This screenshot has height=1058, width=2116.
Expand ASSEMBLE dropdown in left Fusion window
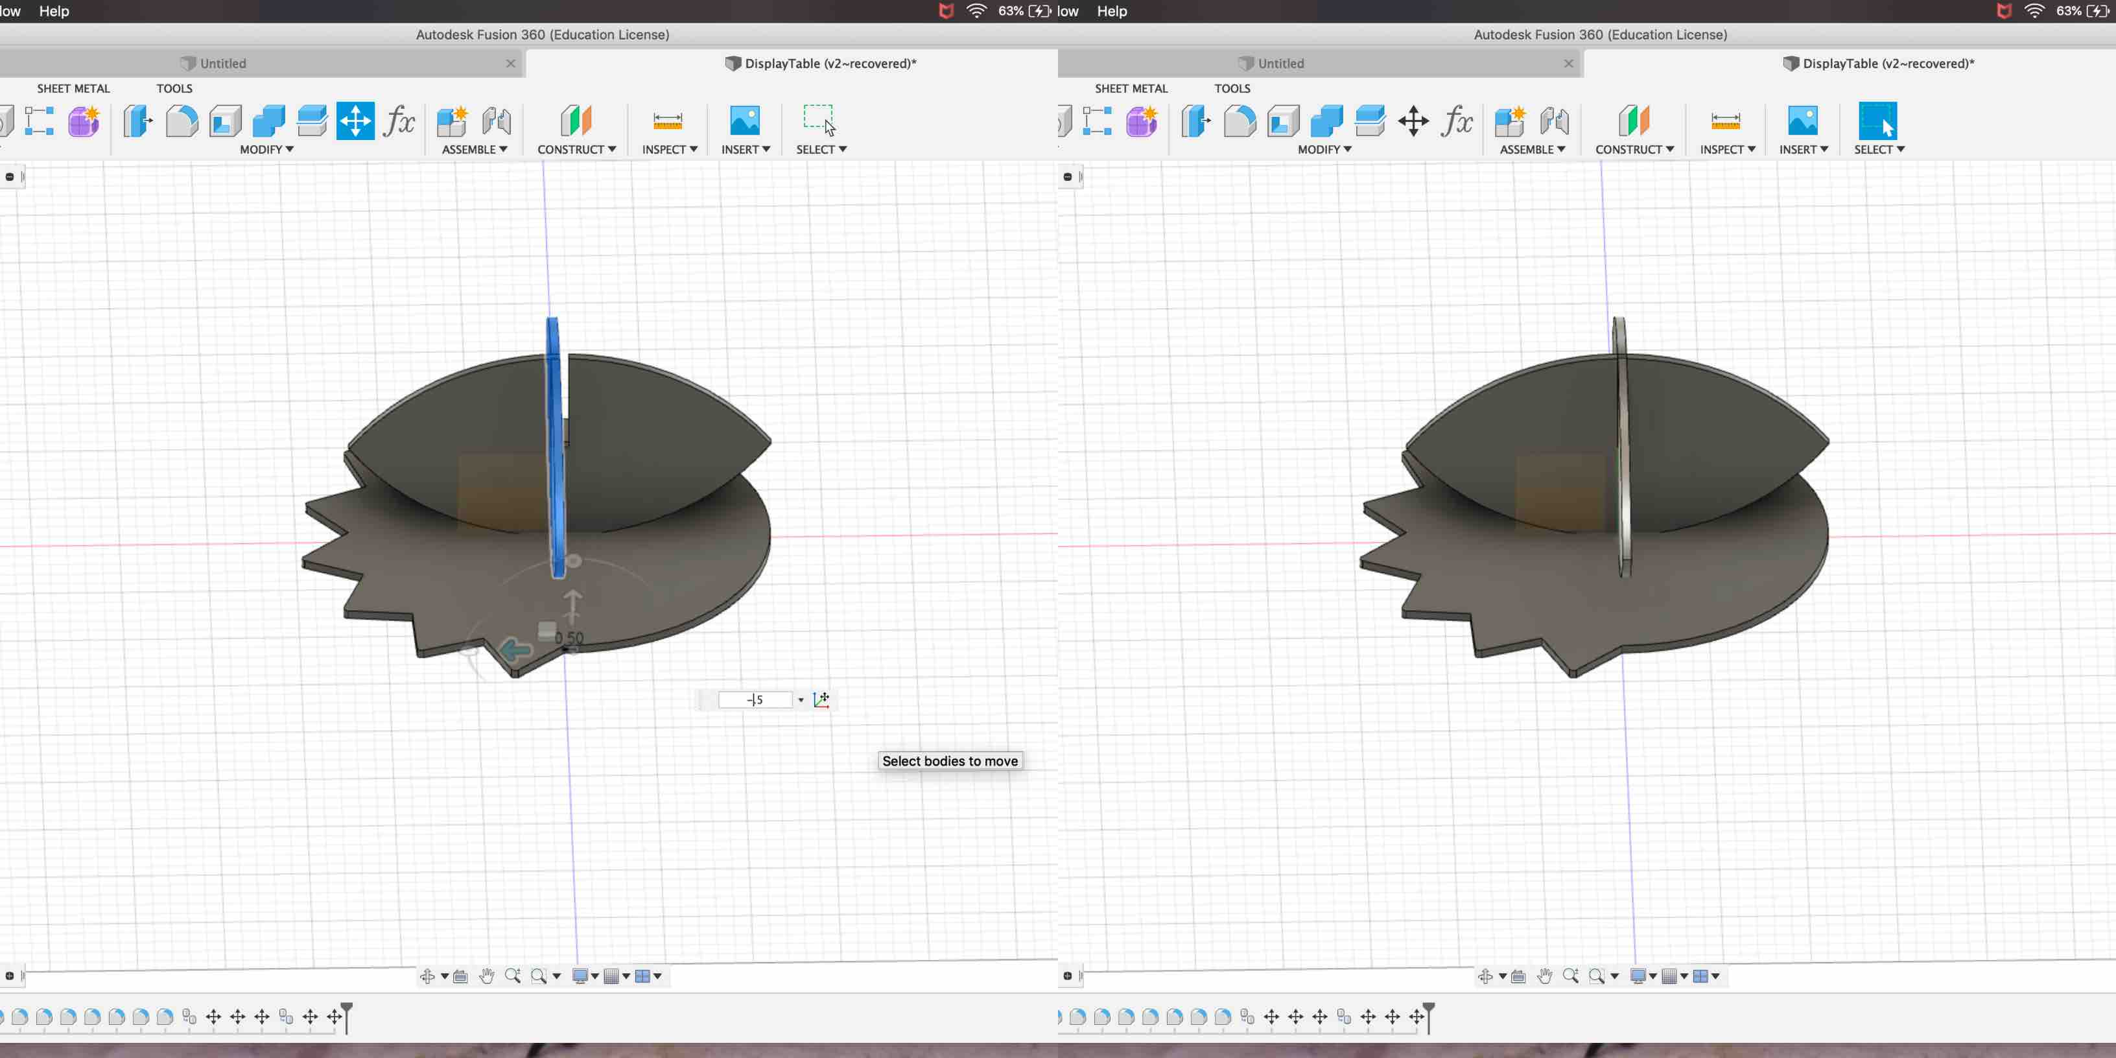click(x=475, y=150)
